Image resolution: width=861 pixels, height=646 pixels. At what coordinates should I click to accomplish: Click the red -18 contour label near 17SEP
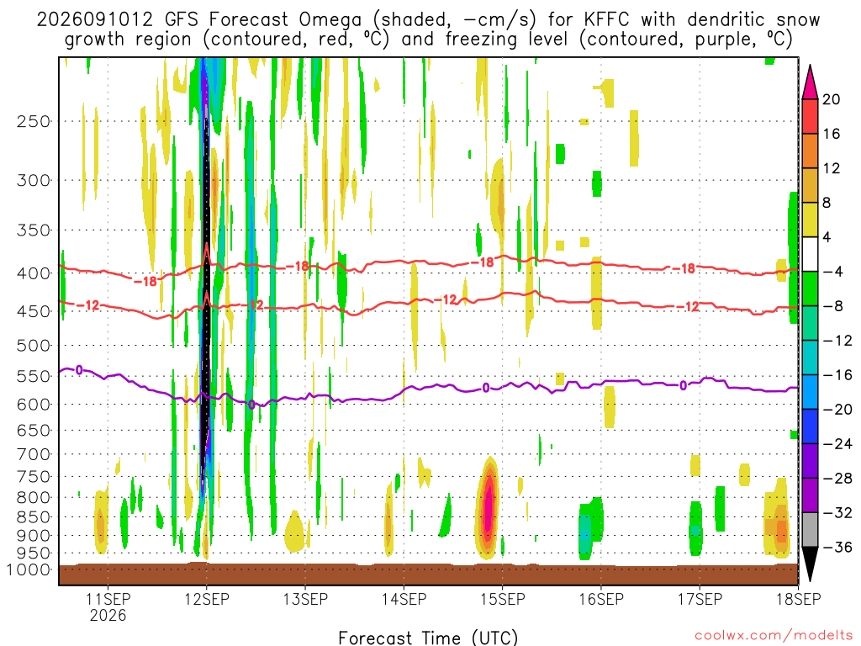coord(684,268)
